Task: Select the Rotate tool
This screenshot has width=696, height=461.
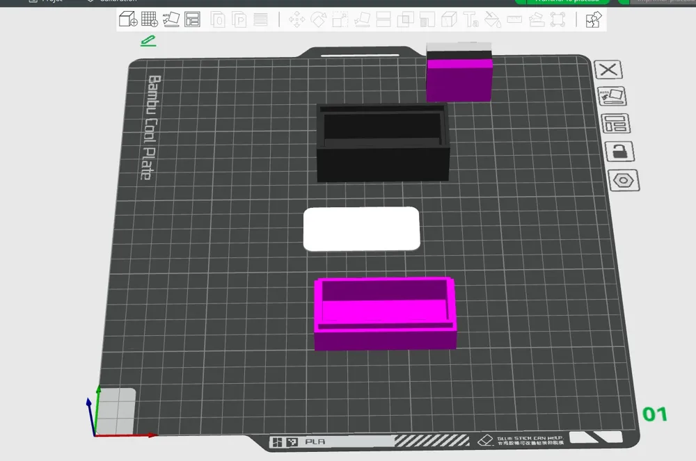Action: coord(318,20)
